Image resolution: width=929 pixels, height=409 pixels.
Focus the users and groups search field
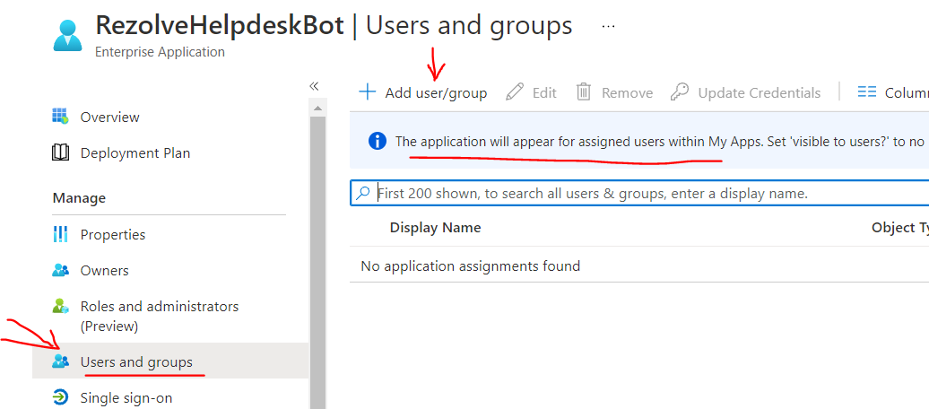pos(640,193)
